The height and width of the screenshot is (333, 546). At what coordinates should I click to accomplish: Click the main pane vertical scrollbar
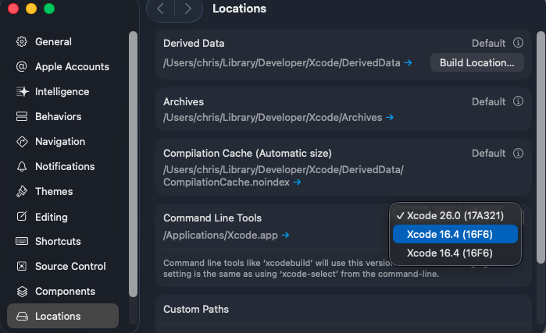541,147
